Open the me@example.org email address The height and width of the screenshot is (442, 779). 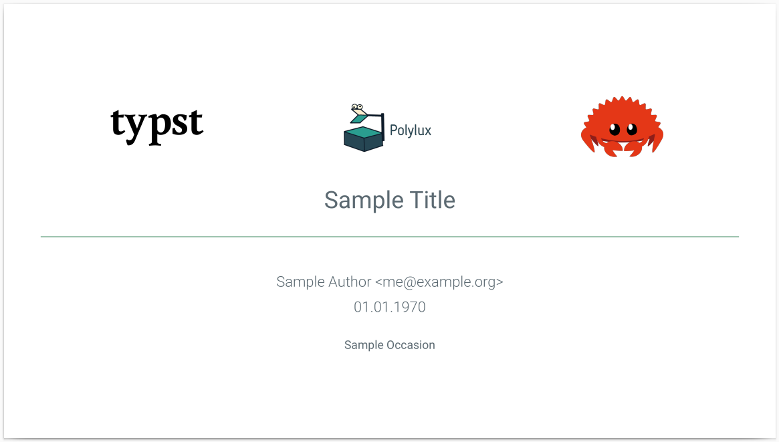(439, 282)
